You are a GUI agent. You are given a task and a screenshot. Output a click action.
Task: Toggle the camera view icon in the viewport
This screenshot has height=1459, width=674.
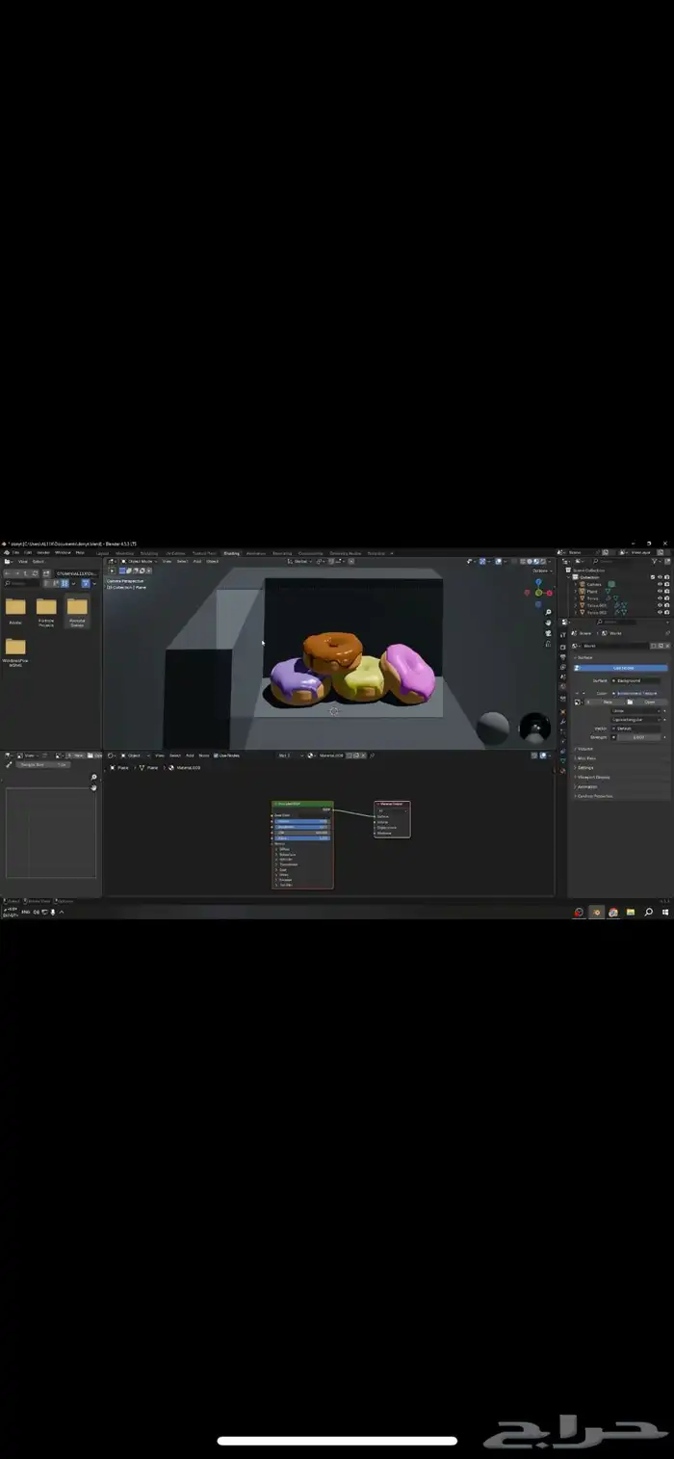pos(548,632)
